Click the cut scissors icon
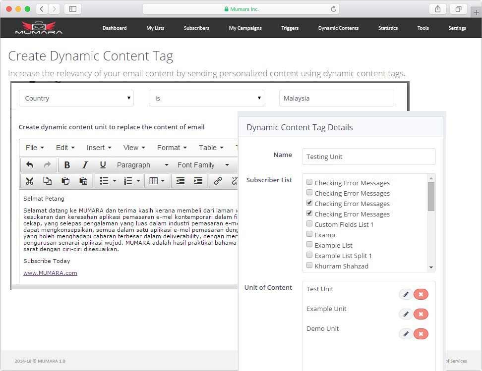This screenshot has width=482, height=371. click(x=30, y=181)
